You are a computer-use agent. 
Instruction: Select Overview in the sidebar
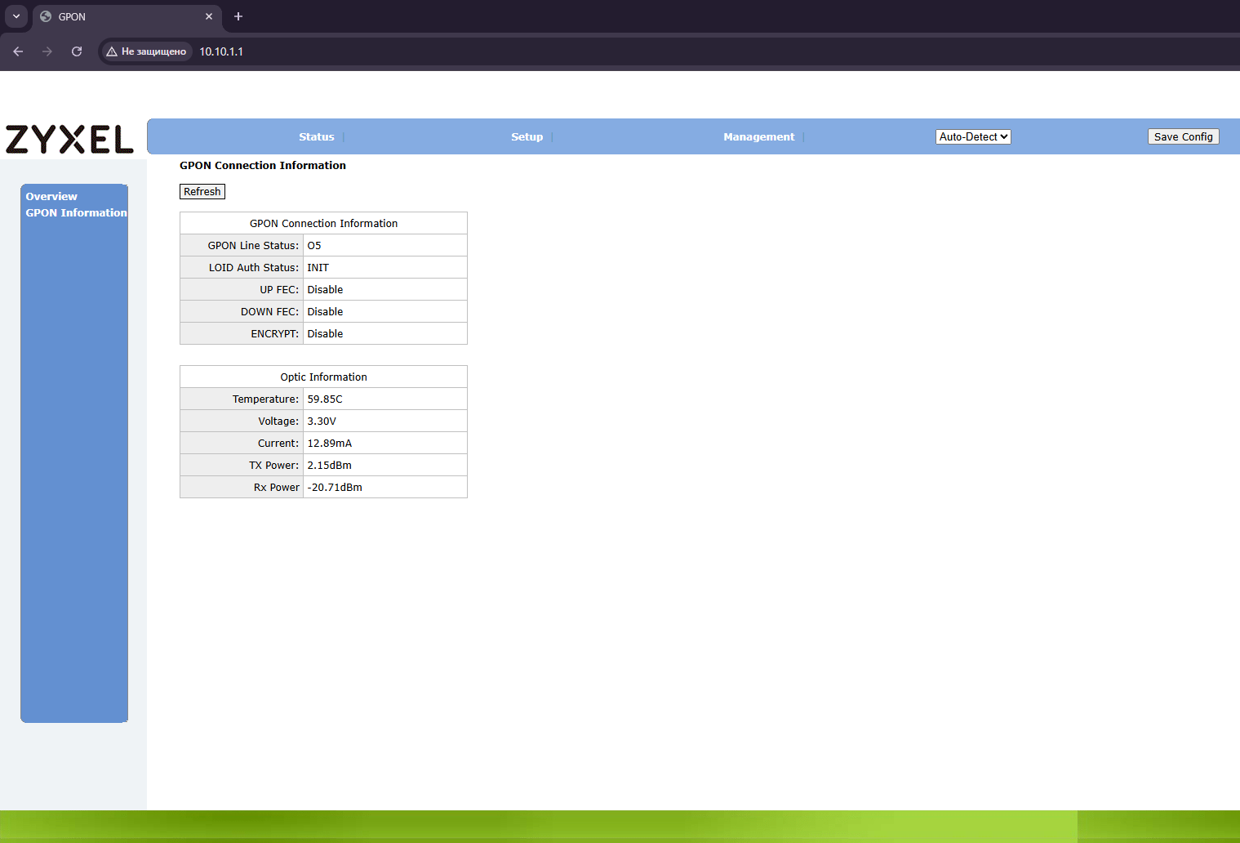(x=51, y=197)
